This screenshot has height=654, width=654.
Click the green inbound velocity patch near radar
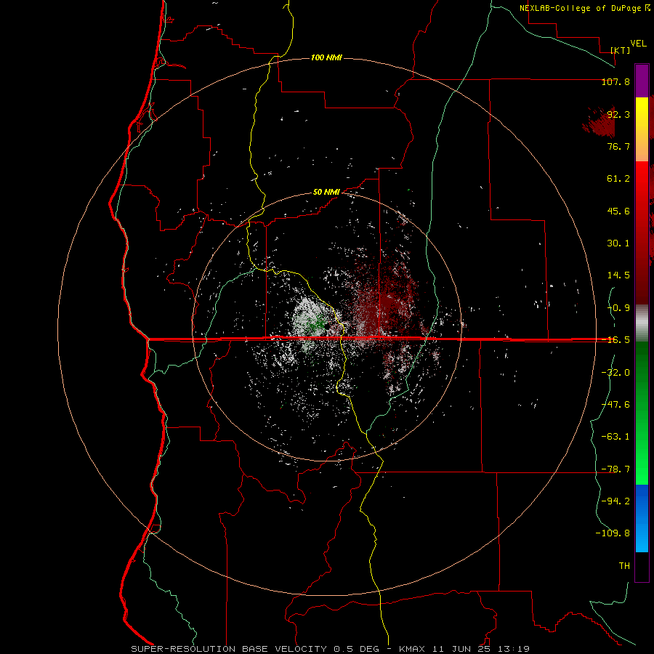point(316,323)
